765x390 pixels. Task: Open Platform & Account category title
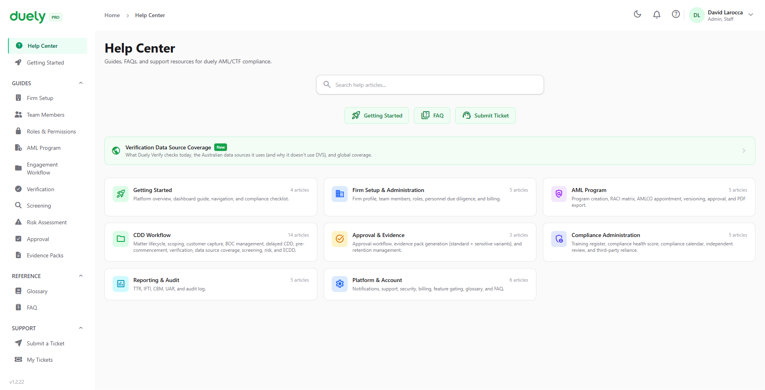377,280
